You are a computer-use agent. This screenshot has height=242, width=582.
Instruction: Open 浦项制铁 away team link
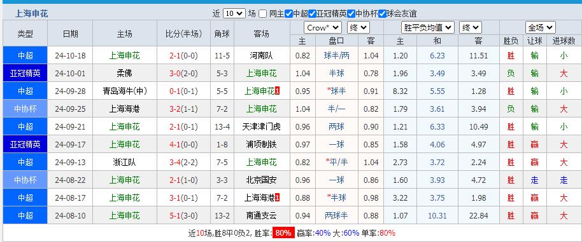point(261,144)
